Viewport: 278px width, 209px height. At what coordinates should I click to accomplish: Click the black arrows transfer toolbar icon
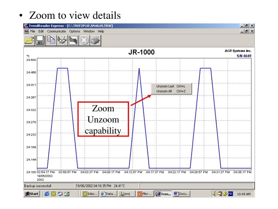pos(73,40)
